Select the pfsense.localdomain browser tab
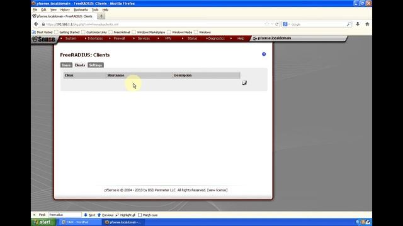 (x=64, y=16)
